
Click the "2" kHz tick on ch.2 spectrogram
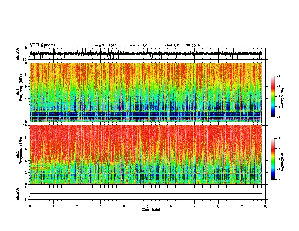(x=26, y=172)
